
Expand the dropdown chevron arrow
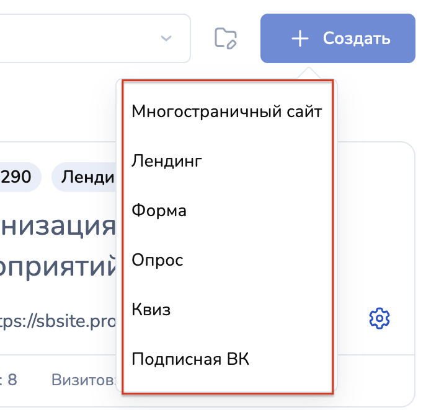(166, 38)
